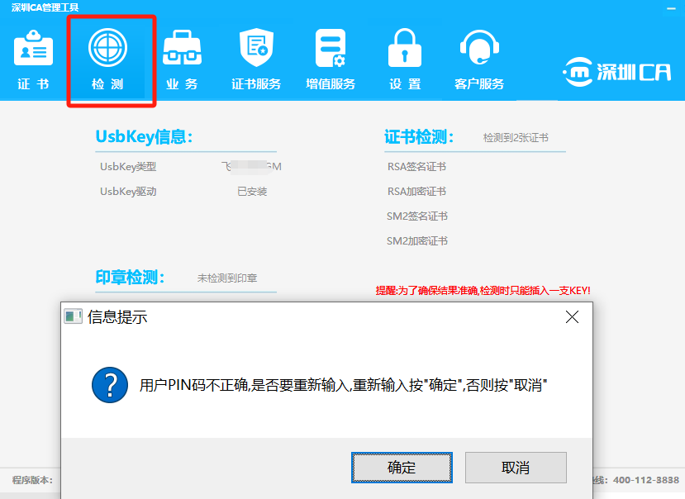This screenshot has width=685, height=499.
Task: Close the 信息提示 dialog with X
Action: (x=571, y=317)
